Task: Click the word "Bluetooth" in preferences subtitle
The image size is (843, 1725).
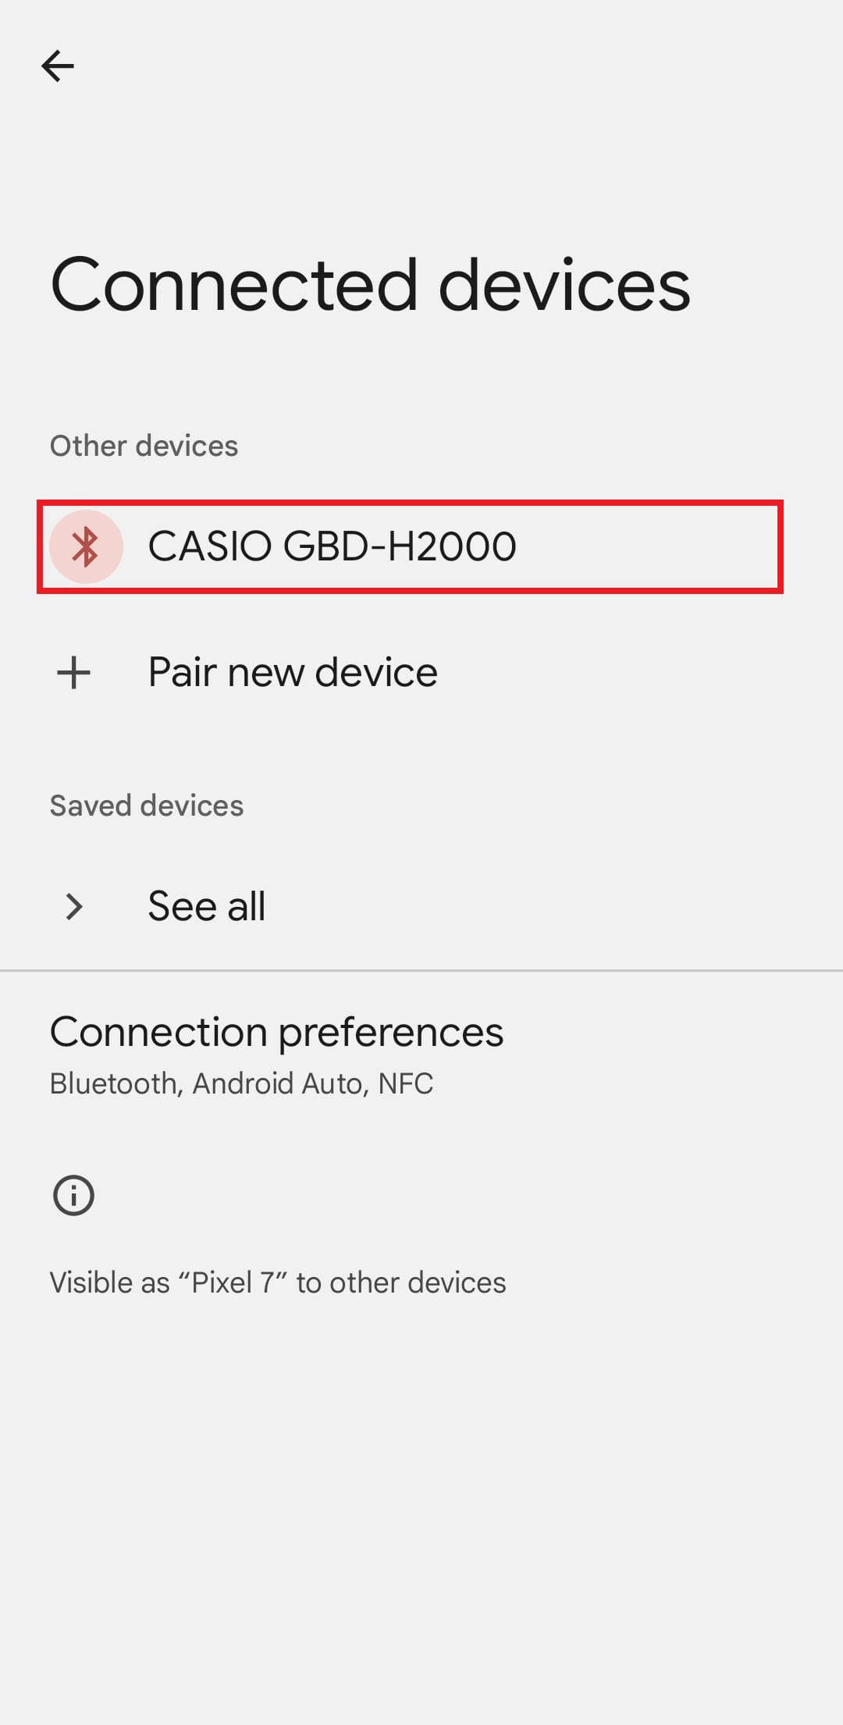Action: [114, 1083]
